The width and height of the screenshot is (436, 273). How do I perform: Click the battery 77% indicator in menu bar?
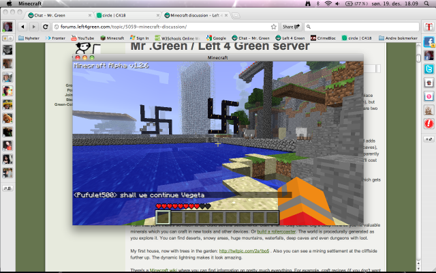[356, 3]
